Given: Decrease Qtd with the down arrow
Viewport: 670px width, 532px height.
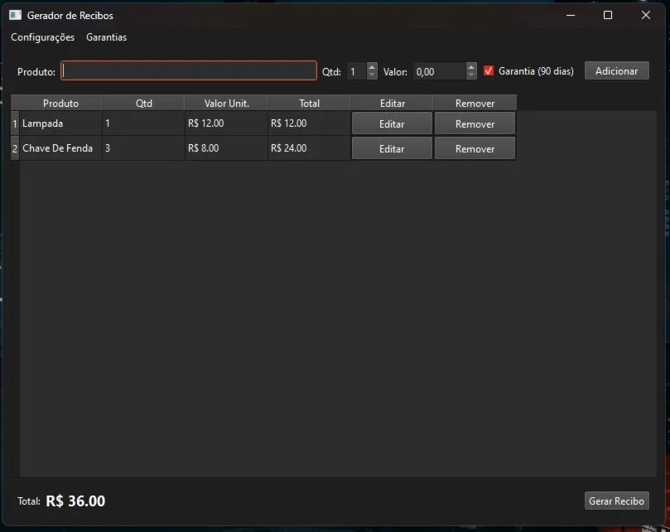Looking at the screenshot, I should (372, 75).
